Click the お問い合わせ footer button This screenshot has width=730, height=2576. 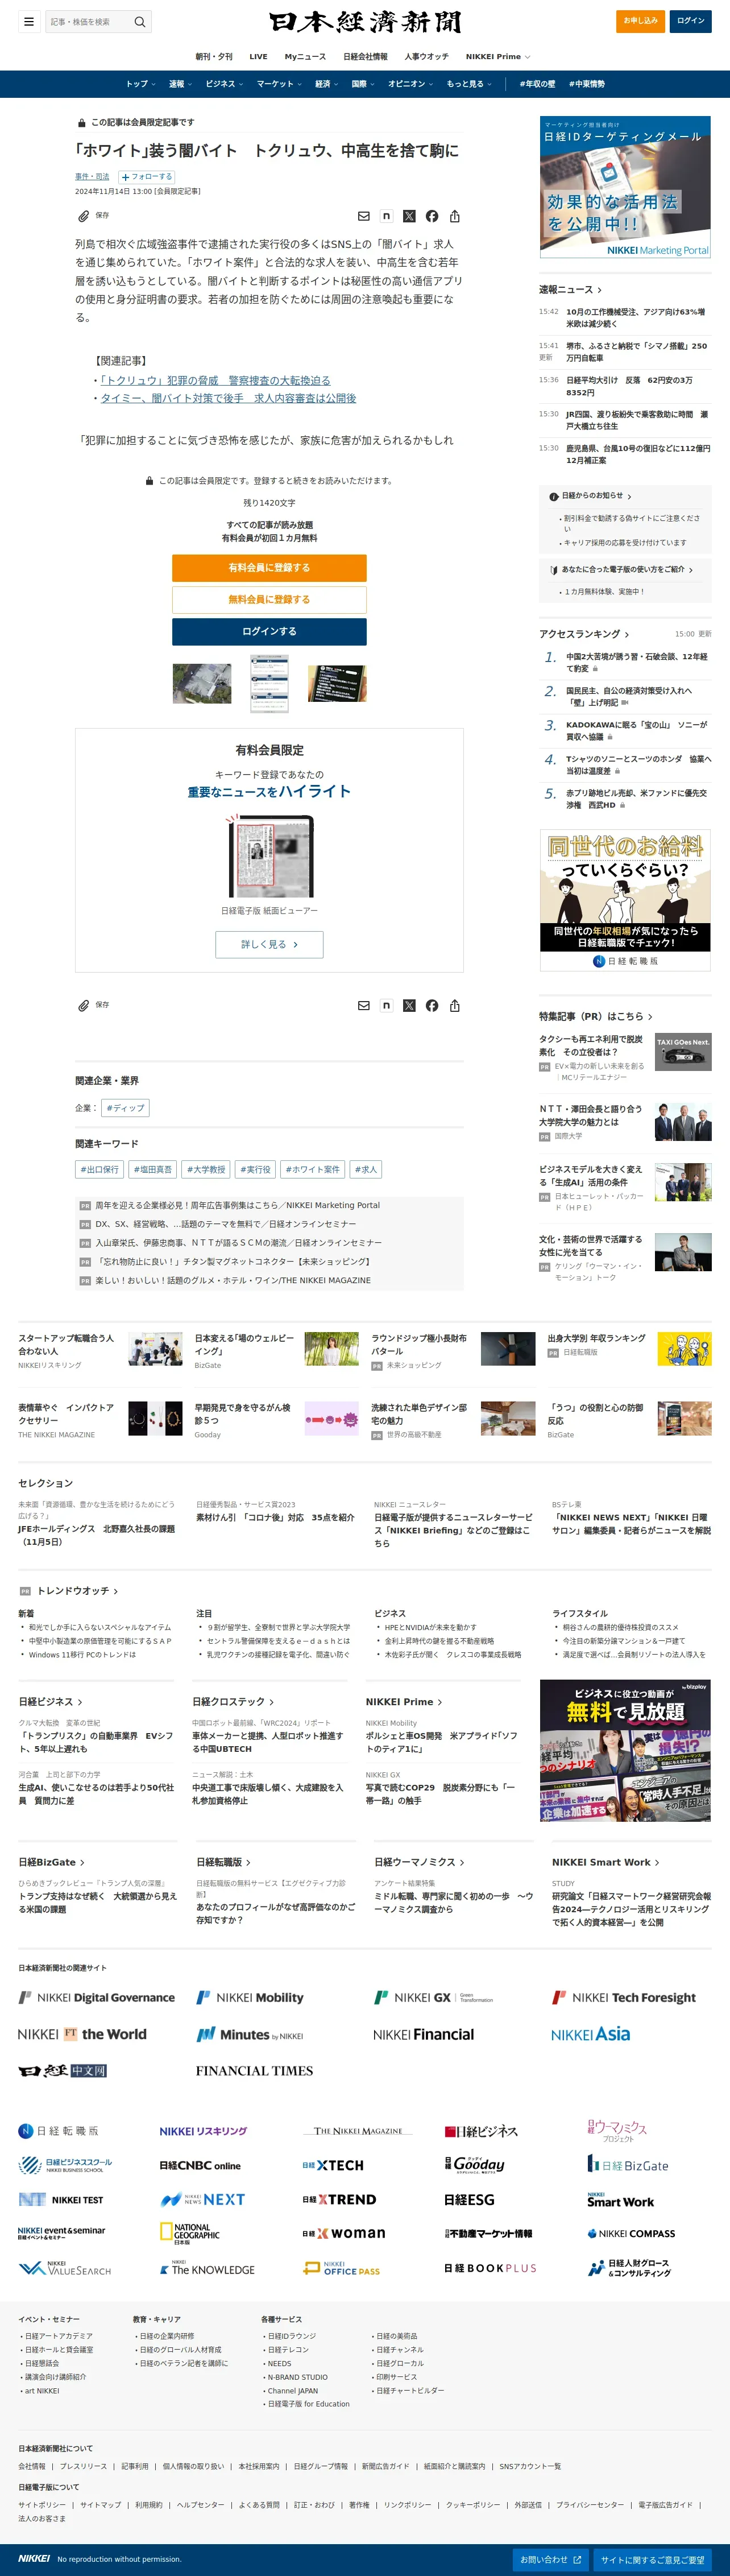point(550,2559)
